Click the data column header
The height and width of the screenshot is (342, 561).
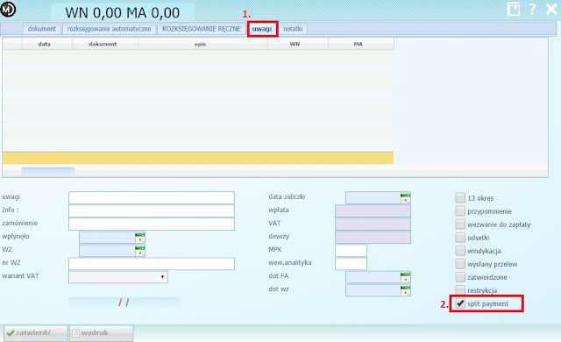tap(46, 44)
